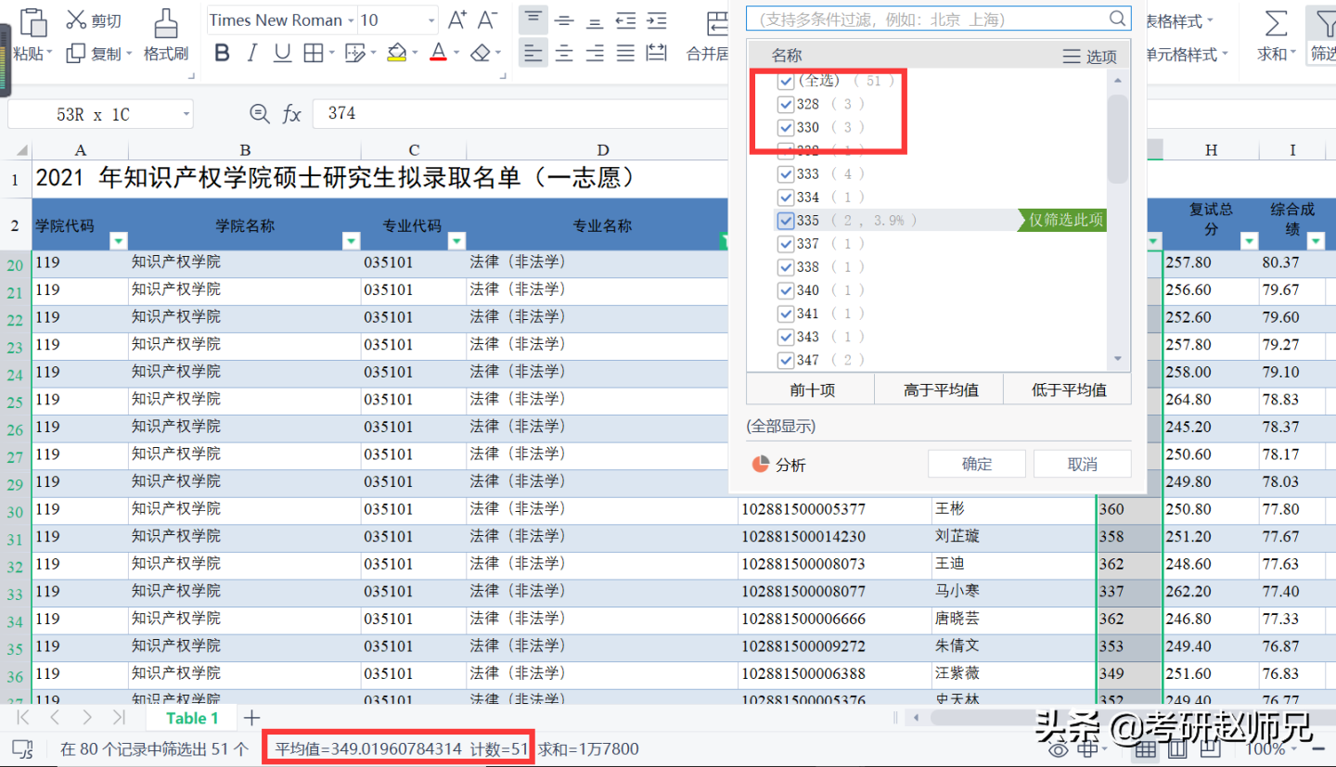Open the 表格样式 table style menu
The image size is (1336, 767).
click(1178, 20)
